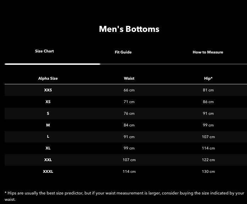Click the Alpha Size column header
This screenshot has height=204, width=247.
48,78
